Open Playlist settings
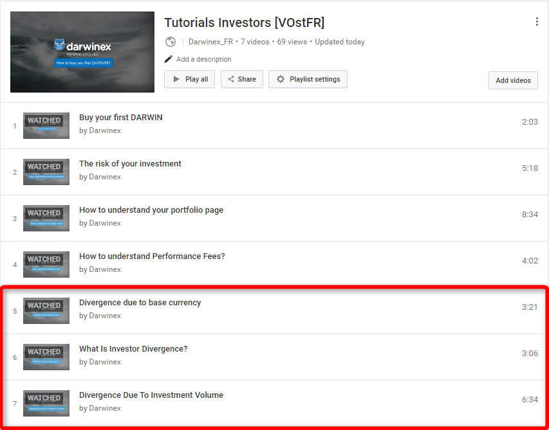 pos(308,79)
